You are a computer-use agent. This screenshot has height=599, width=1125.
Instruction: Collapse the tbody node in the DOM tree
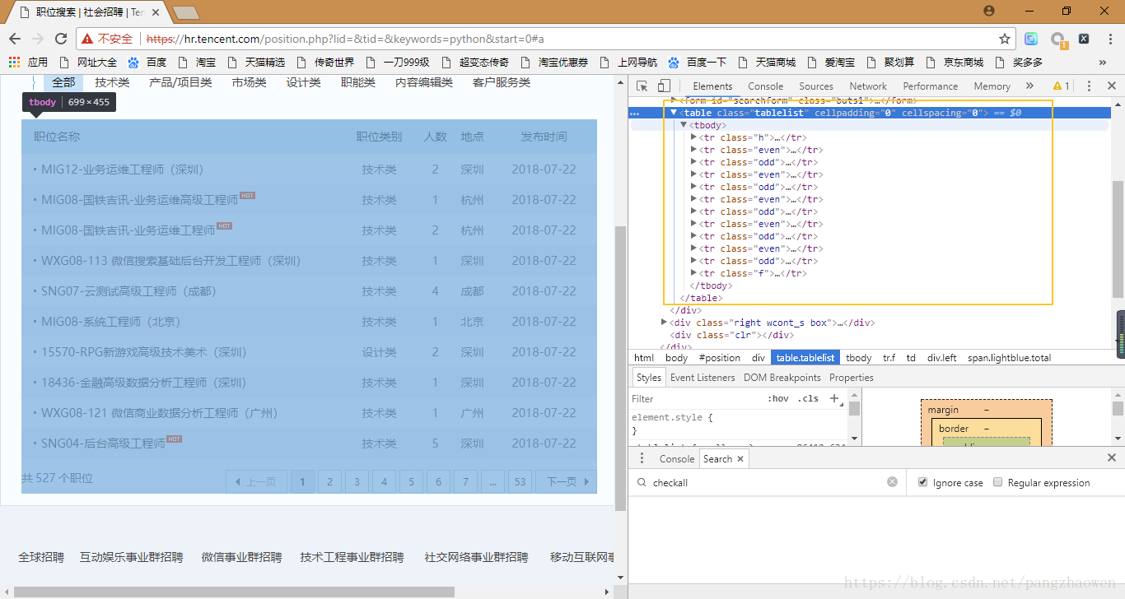[684, 125]
